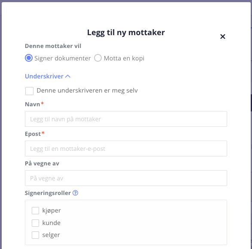Close the Legg til ny mottaker dialog
This screenshot has height=249, width=252.
[222, 36]
